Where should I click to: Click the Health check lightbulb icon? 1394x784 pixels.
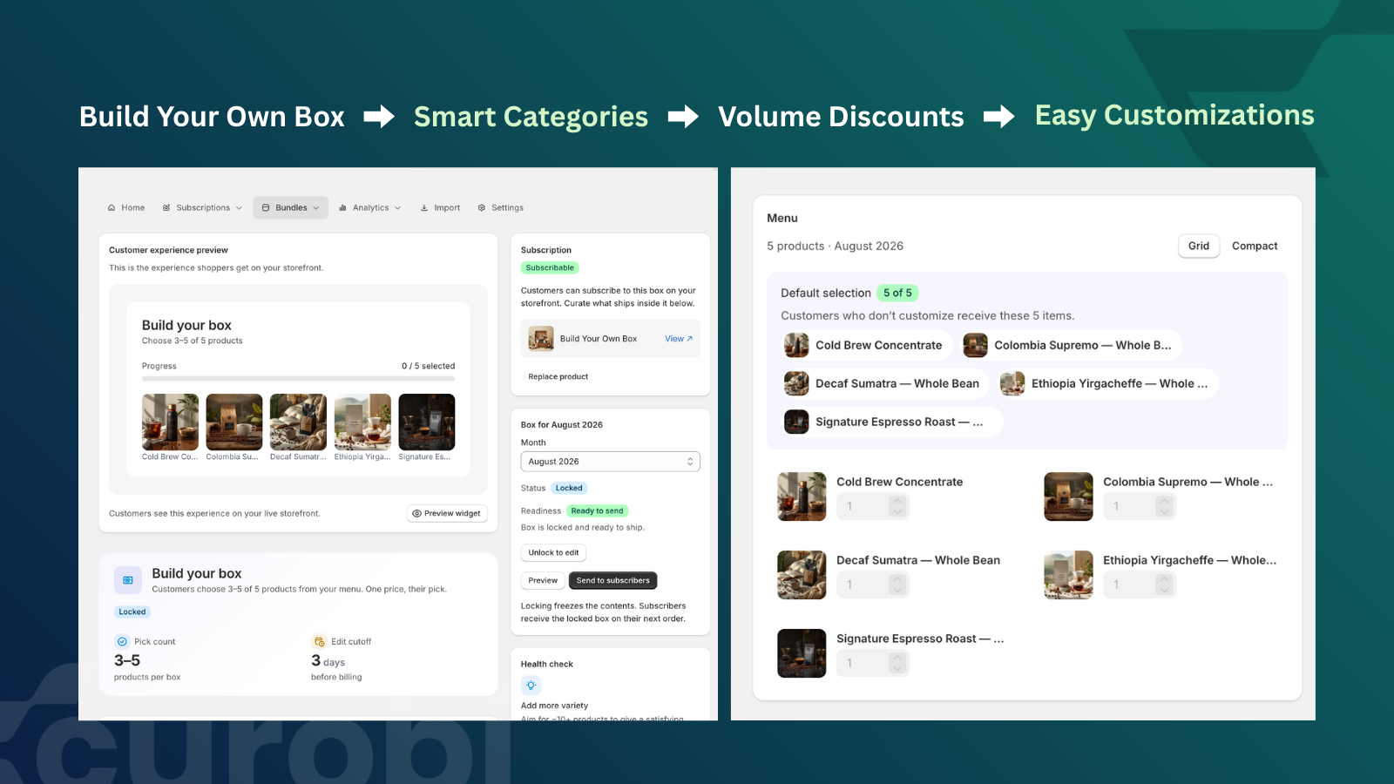coord(531,686)
